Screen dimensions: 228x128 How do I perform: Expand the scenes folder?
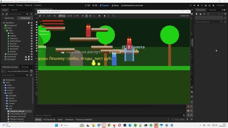click(3, 90)
